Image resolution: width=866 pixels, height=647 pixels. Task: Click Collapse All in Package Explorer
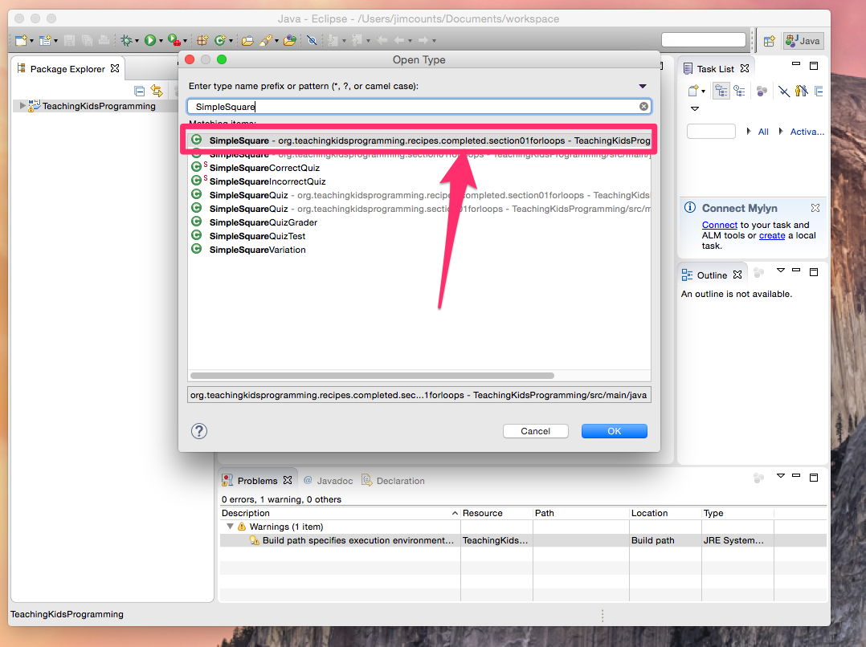pyautogui.click(x=140, y=92)
